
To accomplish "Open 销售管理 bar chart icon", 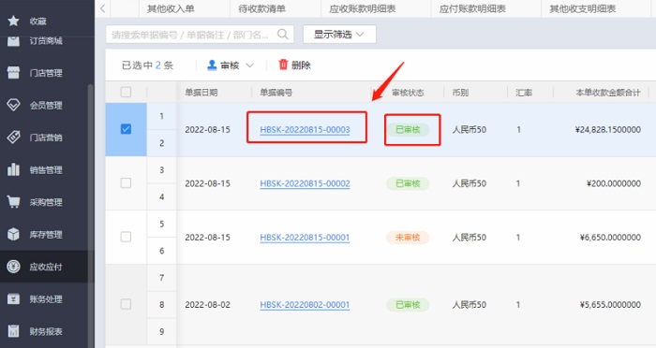I will 13,169.
